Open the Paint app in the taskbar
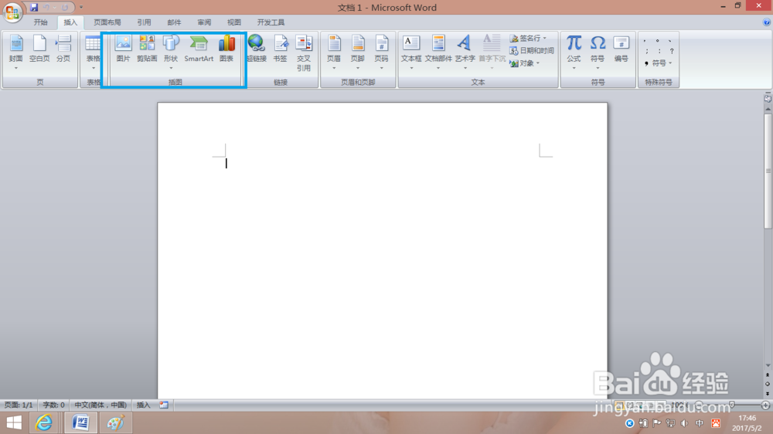This screenshot has width=773, height=434. click(115, 423)
